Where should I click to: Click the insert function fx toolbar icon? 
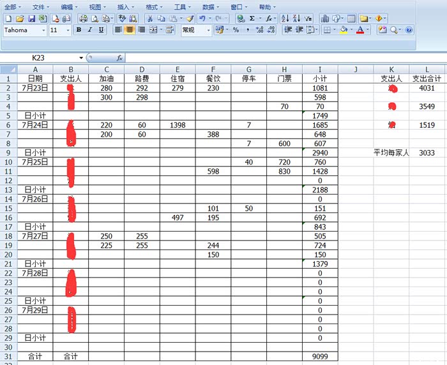[269, 19]
